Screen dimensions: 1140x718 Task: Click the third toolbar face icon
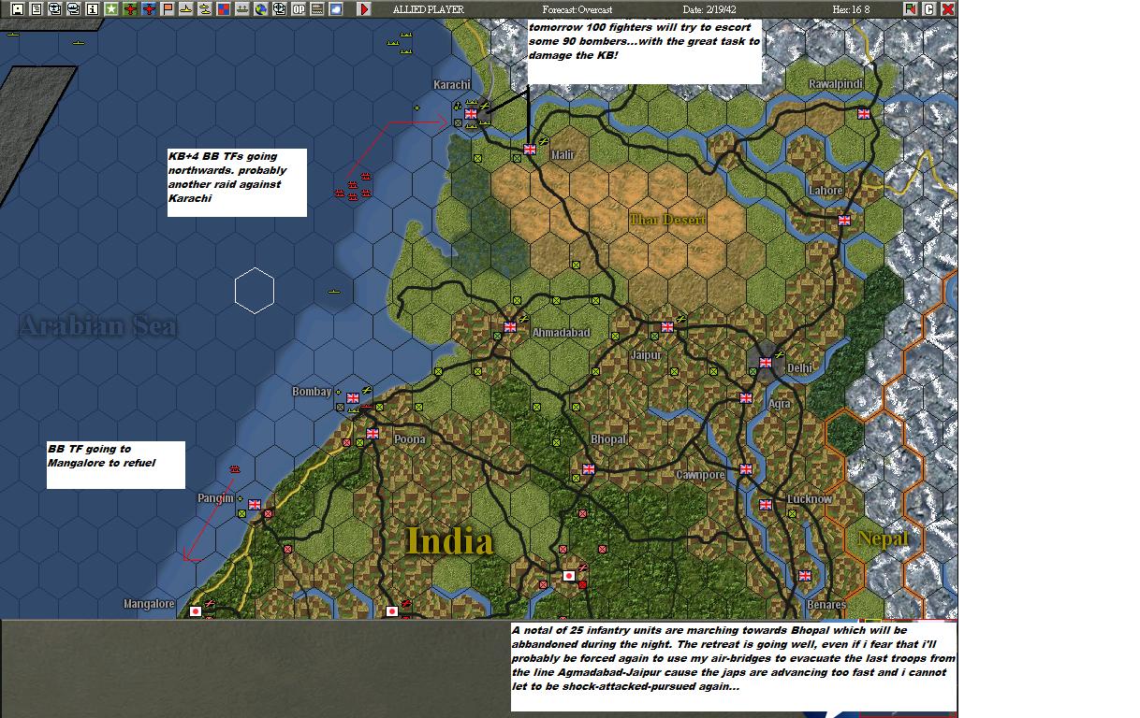point(55,9)
